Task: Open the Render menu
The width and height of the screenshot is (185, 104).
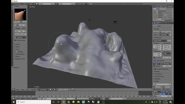Action: click(x=22, y=4)
